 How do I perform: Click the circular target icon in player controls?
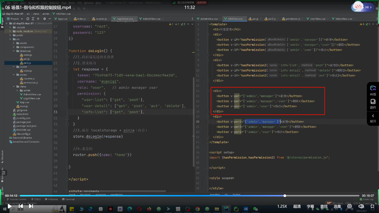350,206
